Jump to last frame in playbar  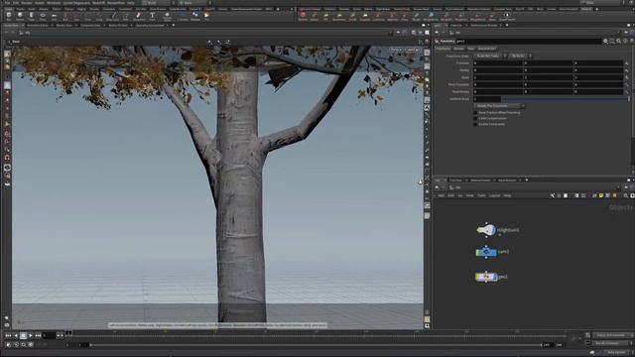pyautogui.click(x=38, y=335)
